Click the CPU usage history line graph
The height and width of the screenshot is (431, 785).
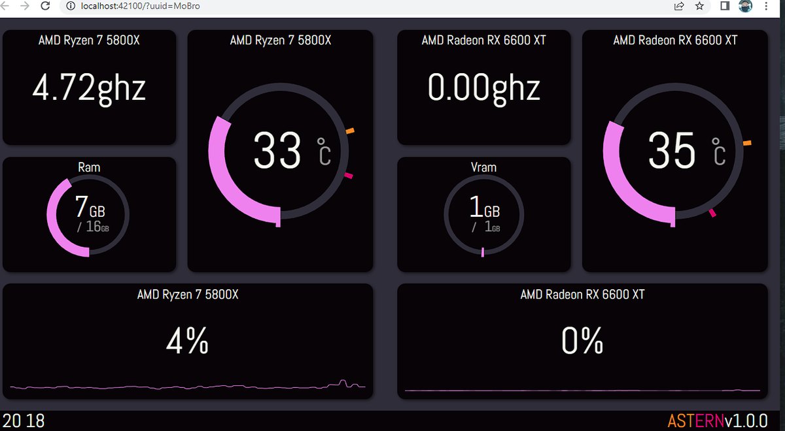click(x=188, y=385)
